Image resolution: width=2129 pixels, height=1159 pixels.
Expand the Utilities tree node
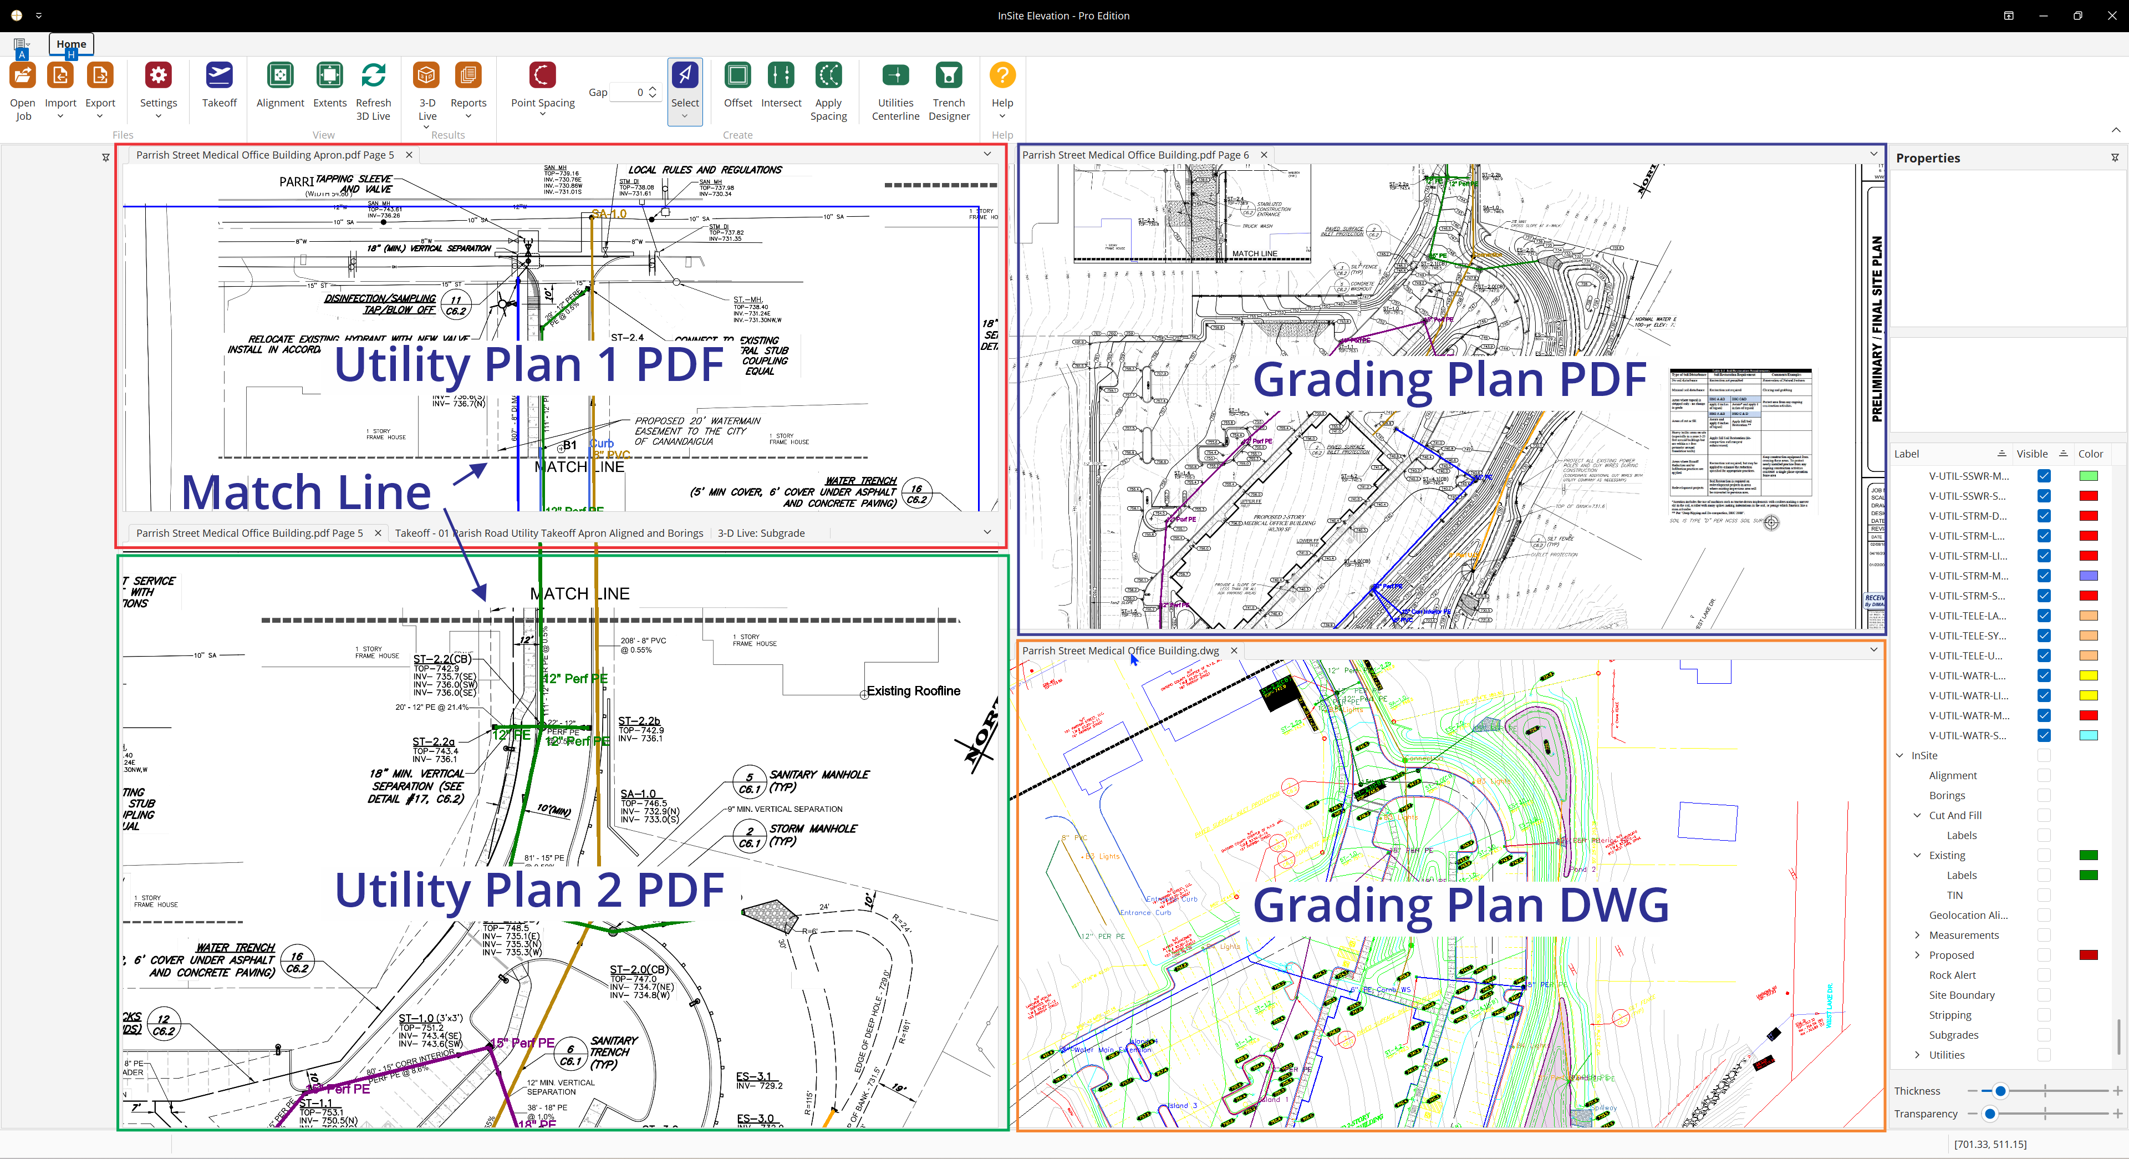1917,1055
